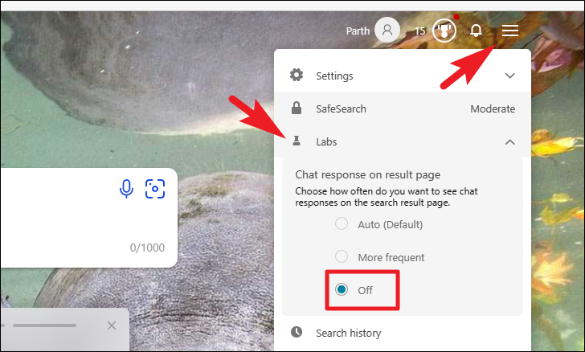Open the Search history menu entry
The width and height of the screenshot is (585, 352).
click(403, 333)
